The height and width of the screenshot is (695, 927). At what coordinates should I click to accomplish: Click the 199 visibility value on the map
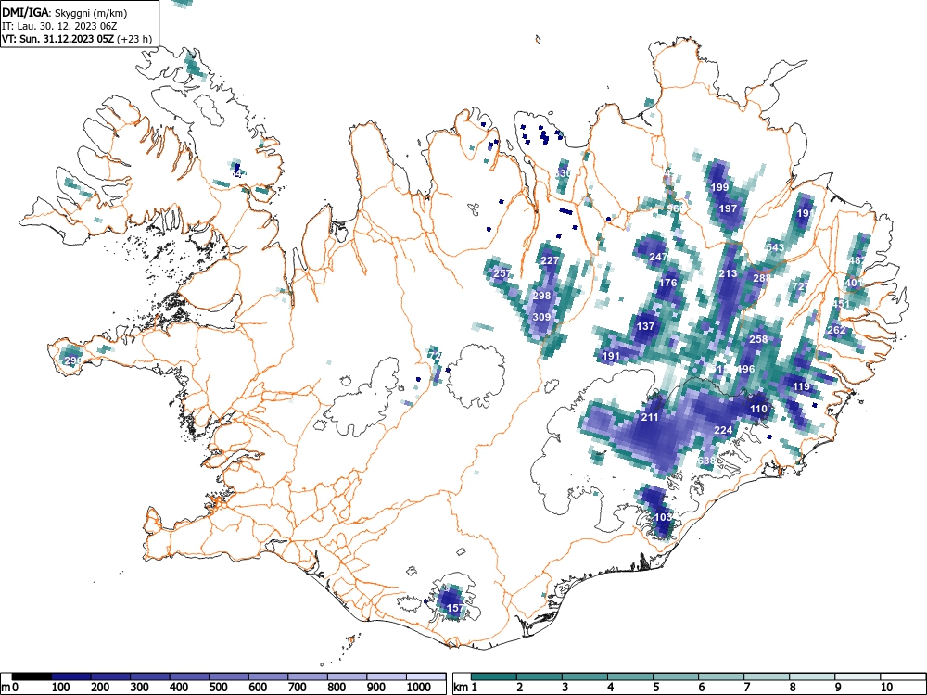(x=719, y=187)
